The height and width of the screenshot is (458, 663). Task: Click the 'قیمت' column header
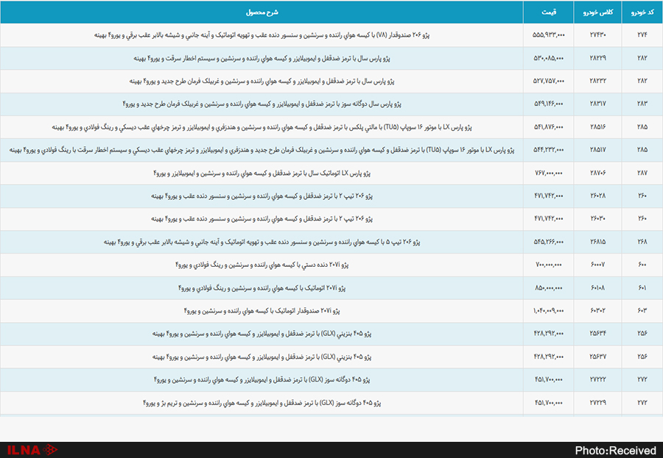click(x=548, y=12)
